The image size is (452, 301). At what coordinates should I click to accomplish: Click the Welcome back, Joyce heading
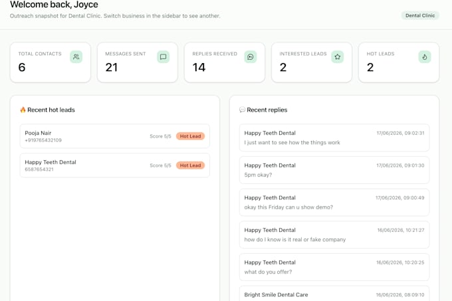(x=54, y=5)
